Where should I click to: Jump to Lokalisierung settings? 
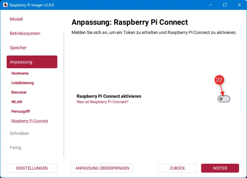click(22, 83)
